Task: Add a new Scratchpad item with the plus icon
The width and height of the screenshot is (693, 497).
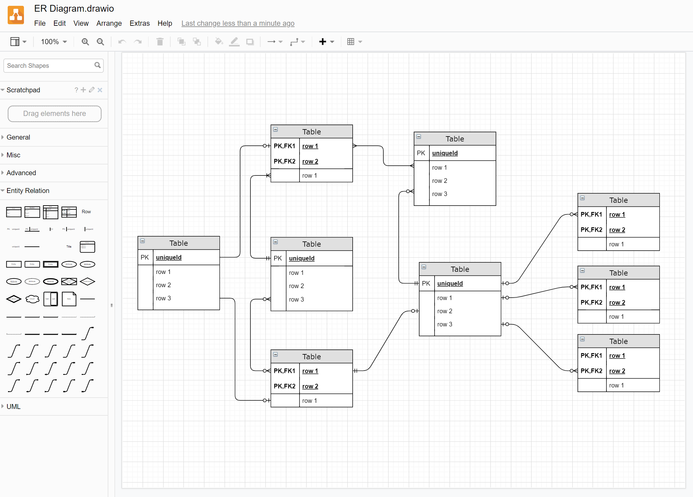Action: pyautogui.click(x=83, y=90)
